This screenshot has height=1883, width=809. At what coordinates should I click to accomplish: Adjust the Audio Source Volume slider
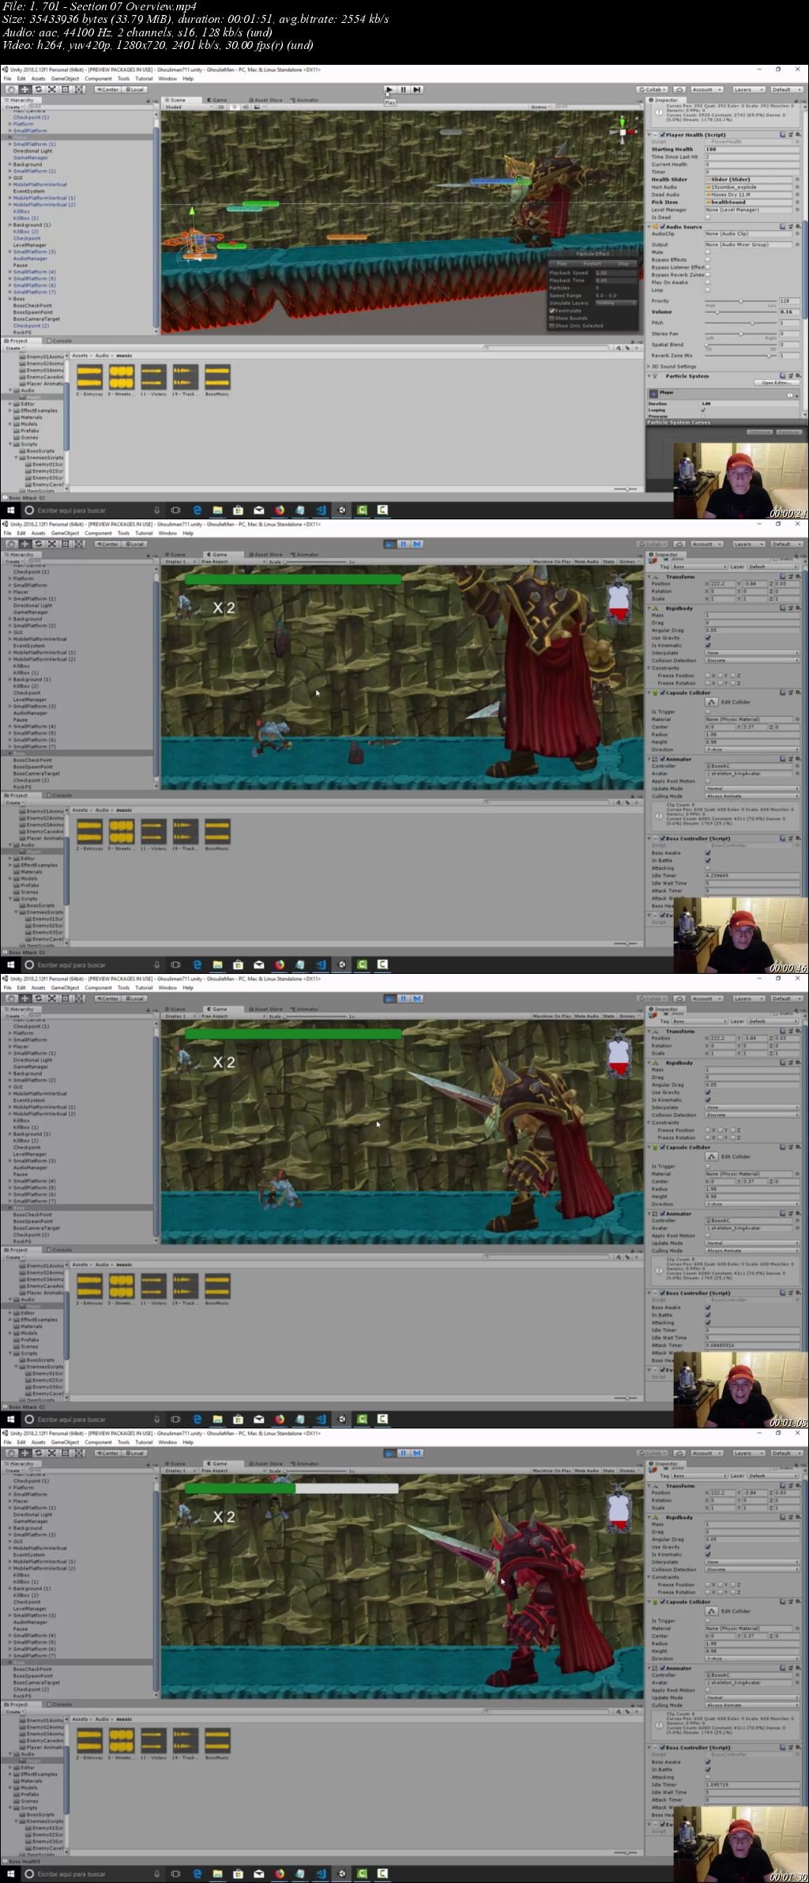[x=741, y=312]
